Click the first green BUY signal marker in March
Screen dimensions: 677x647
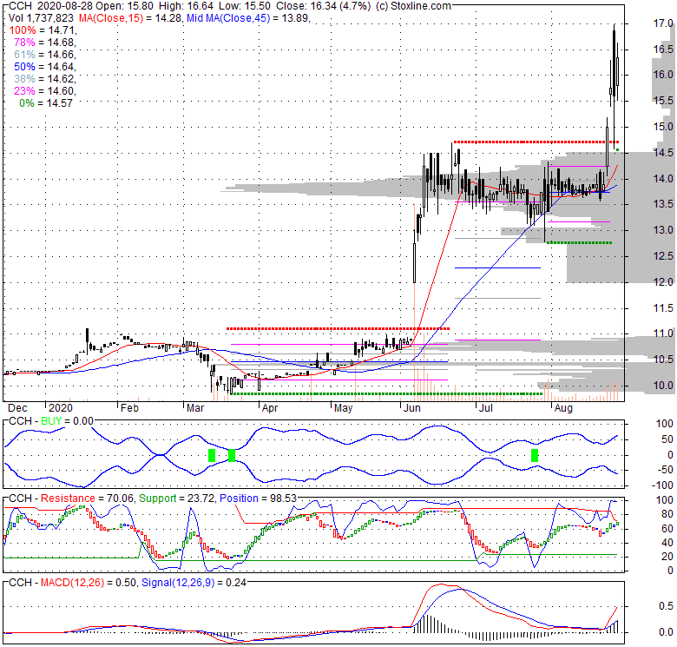pyautogui.click(x=212, y=455)
